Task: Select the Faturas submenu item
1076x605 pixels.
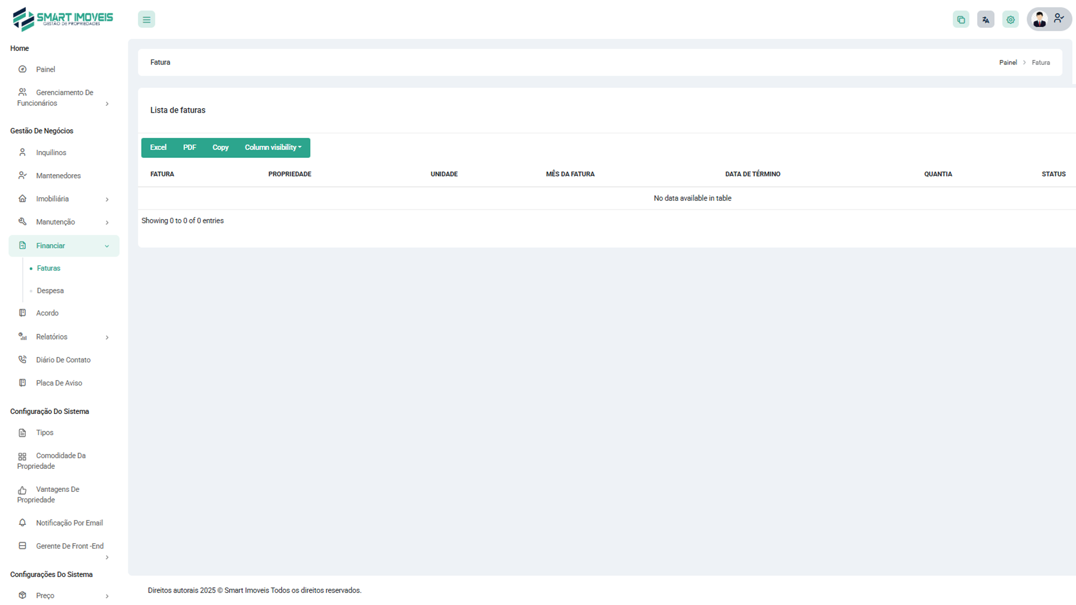Action: [48, 268]
